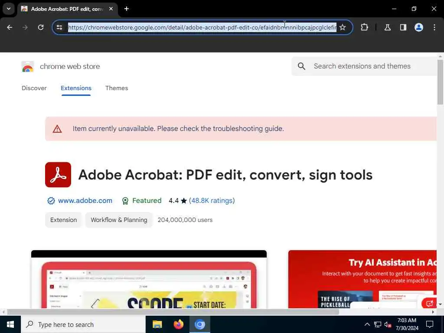Open the notification center icon
The height and width of the screenshot is (333, 444).
pyautogui.click(x=430, y=324)
